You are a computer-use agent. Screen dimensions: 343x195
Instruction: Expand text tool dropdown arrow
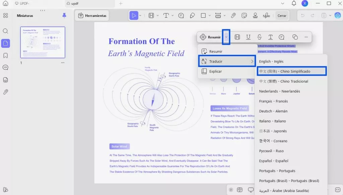[x=173, y=15]
